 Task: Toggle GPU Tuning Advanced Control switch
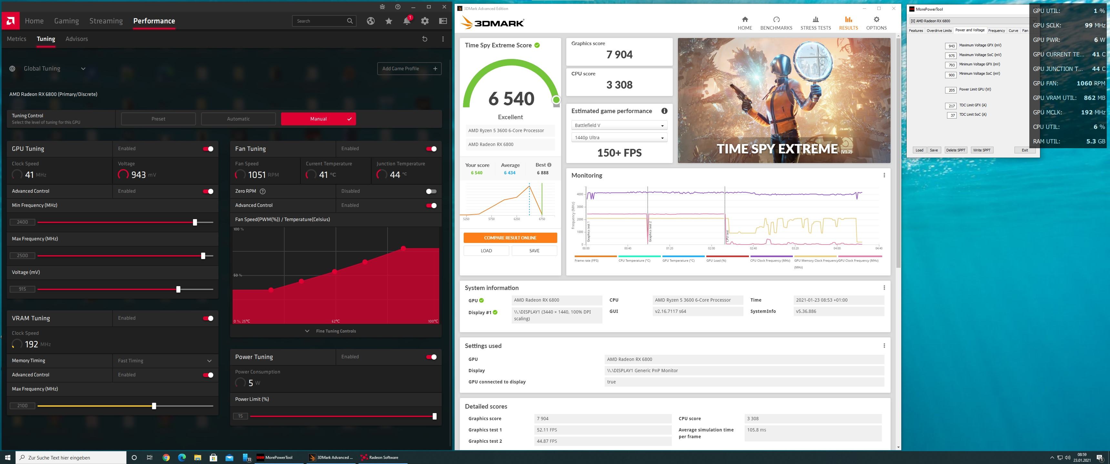coord(208,191)
